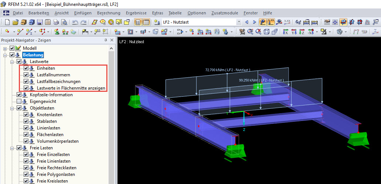381x184 pixels.
Task: Toggle the Project Navigator panel icon
Action: coord(138,22)
